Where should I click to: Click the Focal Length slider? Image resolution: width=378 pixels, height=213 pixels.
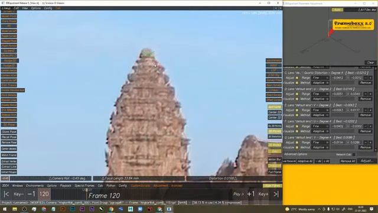[139, 179]
